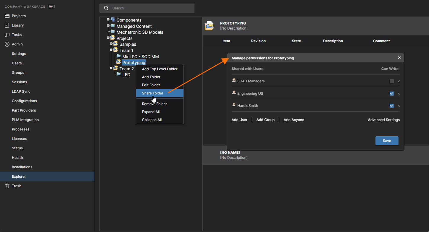429x232 pixels.
Task: Remove ECAD Managers using the x icon
Action: [399, 81]
